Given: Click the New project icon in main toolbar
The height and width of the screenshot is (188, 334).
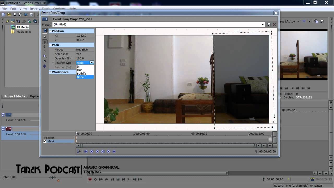Looking at the screenshot, I should [x=3, y=15].
